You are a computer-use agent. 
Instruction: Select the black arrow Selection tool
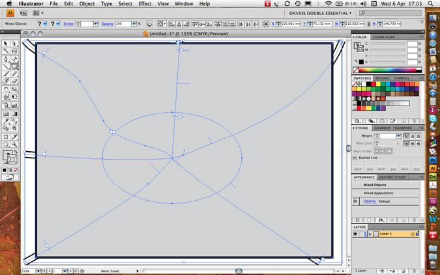pyautogui.click(x=6, y=43)
